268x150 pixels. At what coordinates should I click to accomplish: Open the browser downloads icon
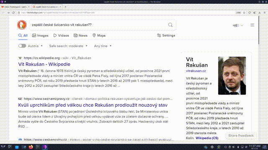[260, 13]
